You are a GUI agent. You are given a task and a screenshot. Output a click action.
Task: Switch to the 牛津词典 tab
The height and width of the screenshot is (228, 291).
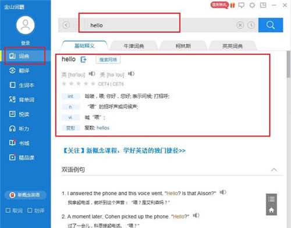click(x=134, y=46)
